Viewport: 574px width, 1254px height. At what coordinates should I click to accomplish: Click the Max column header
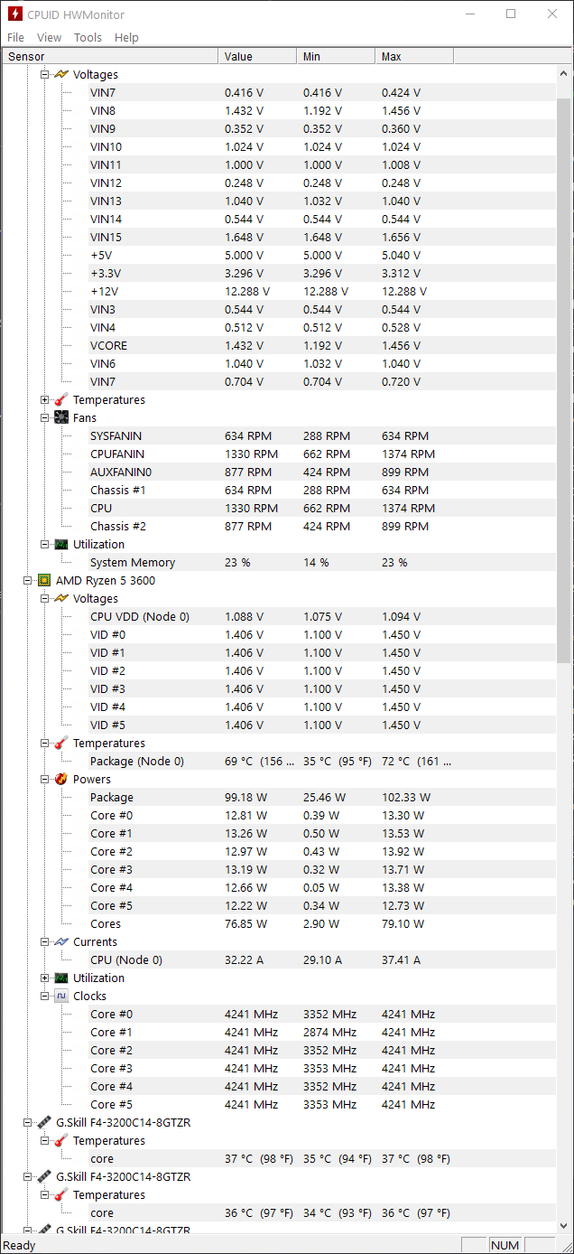tap(414, 56)
